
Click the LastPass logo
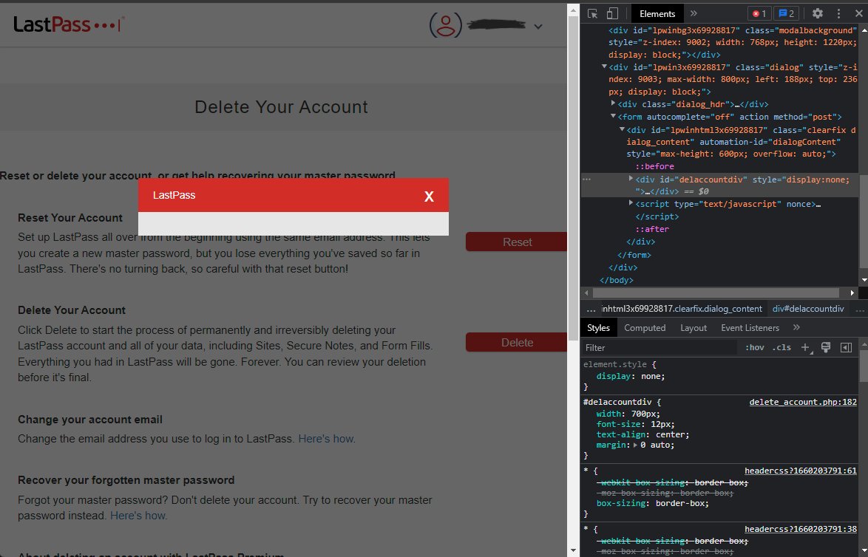(69, 24)
